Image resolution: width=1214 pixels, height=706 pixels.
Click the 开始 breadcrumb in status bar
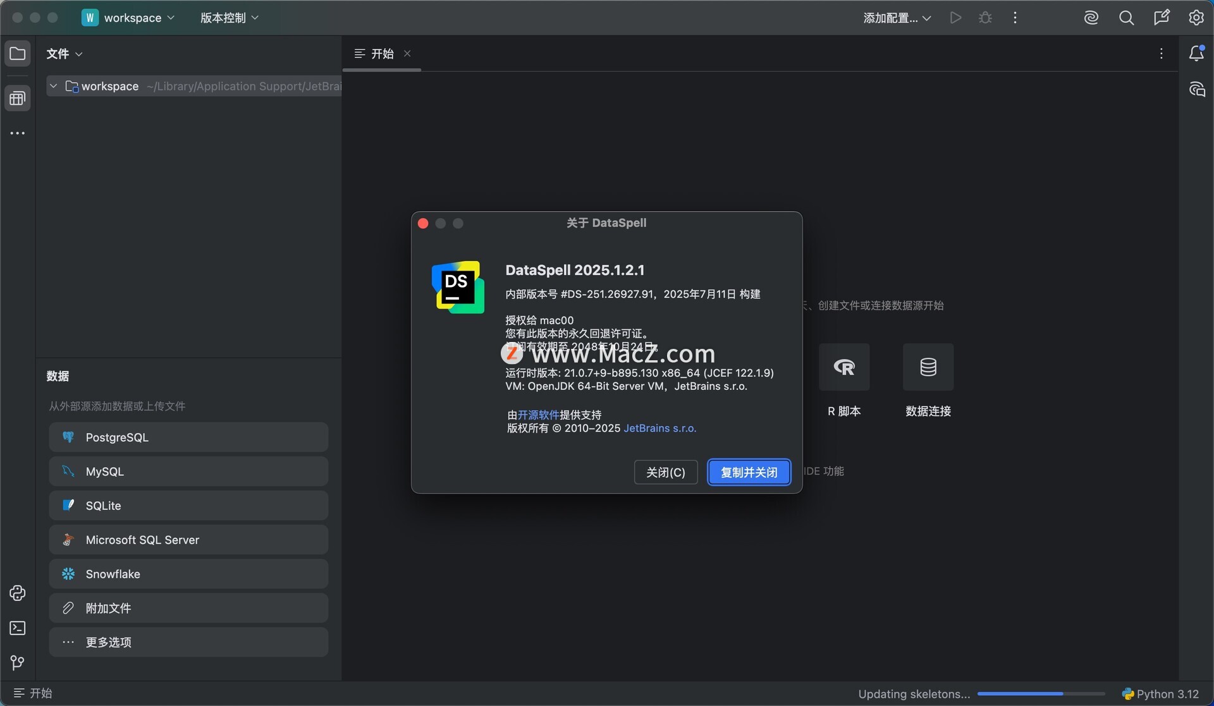click(33, 693)
